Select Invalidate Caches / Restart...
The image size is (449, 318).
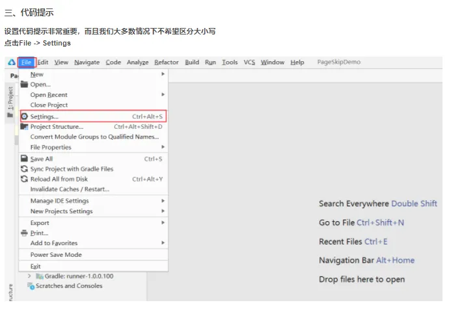pos(93,189)
